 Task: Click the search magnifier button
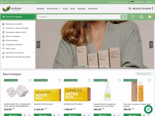124,17
